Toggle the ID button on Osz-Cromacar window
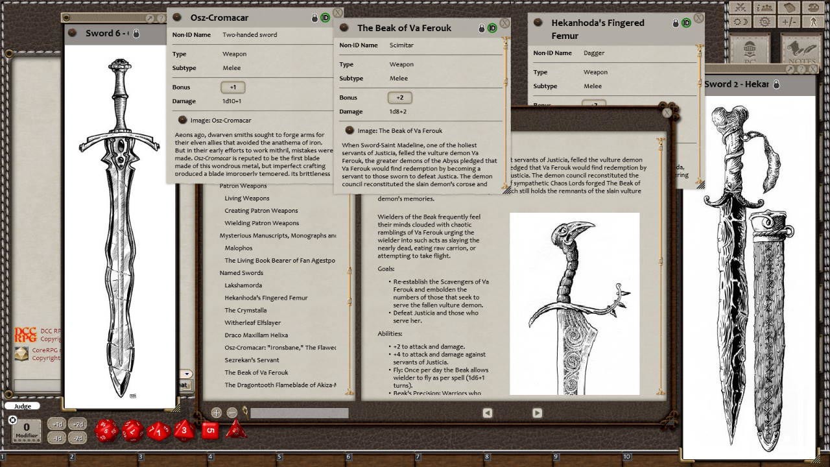The width and height of the screenshot is (830, 467). (325, 18)
